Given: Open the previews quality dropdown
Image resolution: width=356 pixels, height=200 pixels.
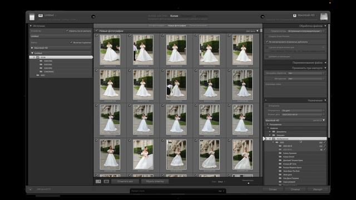Looking at the screenshot, I should click(306, 31).
